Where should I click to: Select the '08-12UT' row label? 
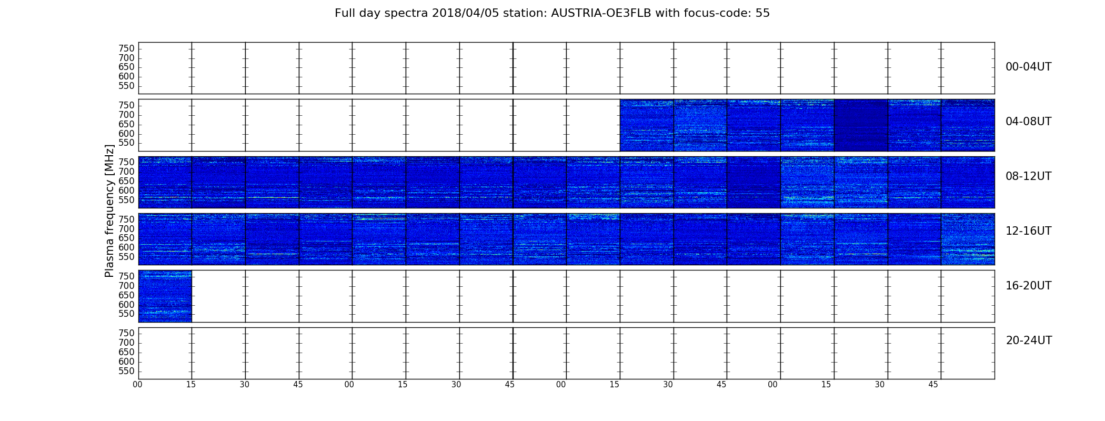[1029, 176]
